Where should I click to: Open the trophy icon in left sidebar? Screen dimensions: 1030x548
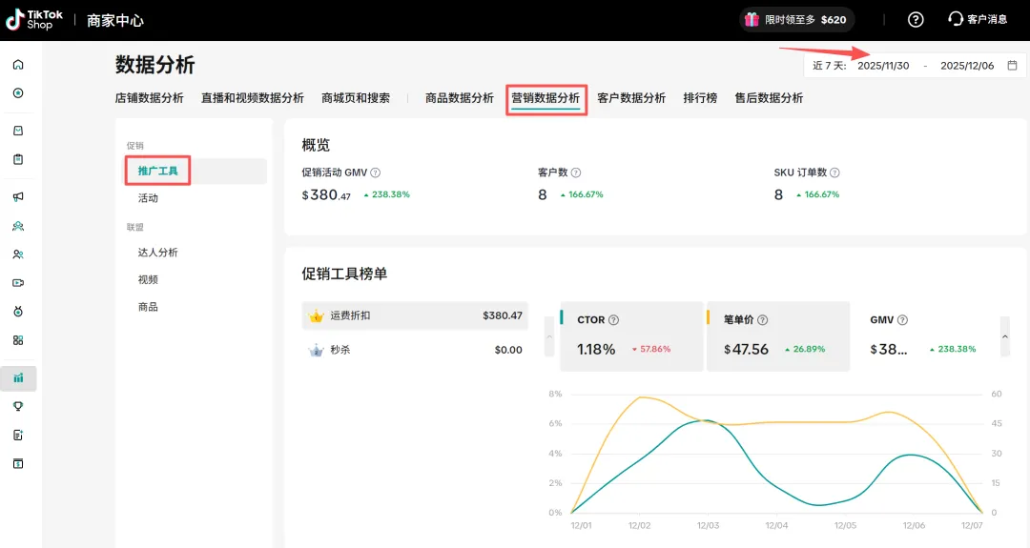[x=18, y=407]
